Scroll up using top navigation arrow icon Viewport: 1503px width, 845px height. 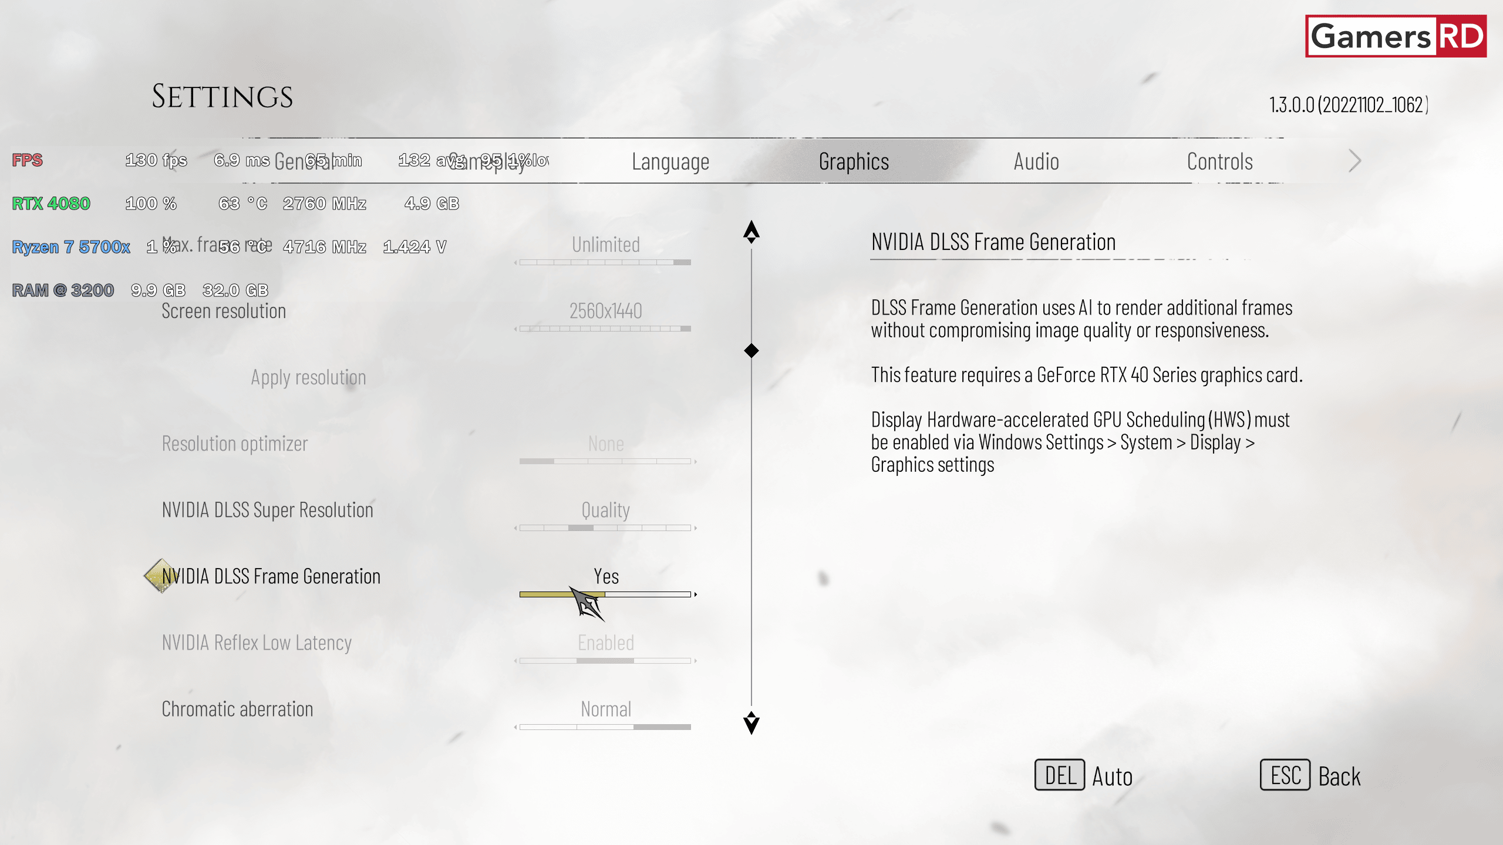pyautogui.click(x=750, y=232)
